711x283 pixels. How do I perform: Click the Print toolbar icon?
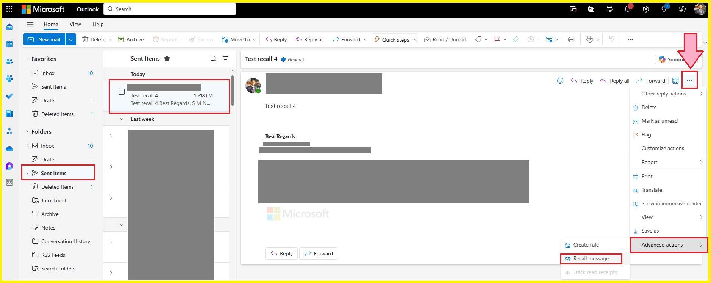571,39
